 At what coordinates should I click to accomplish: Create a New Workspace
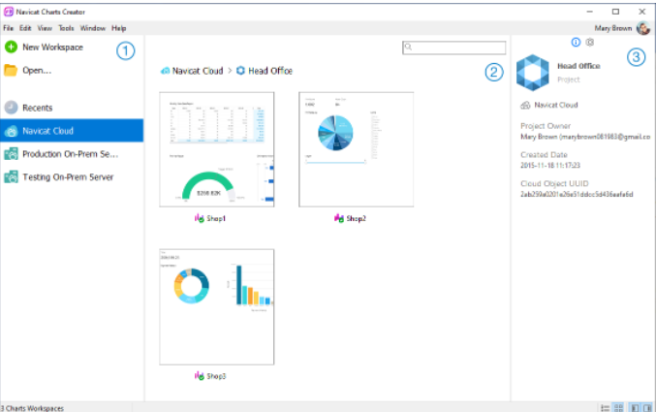point(52,48)
